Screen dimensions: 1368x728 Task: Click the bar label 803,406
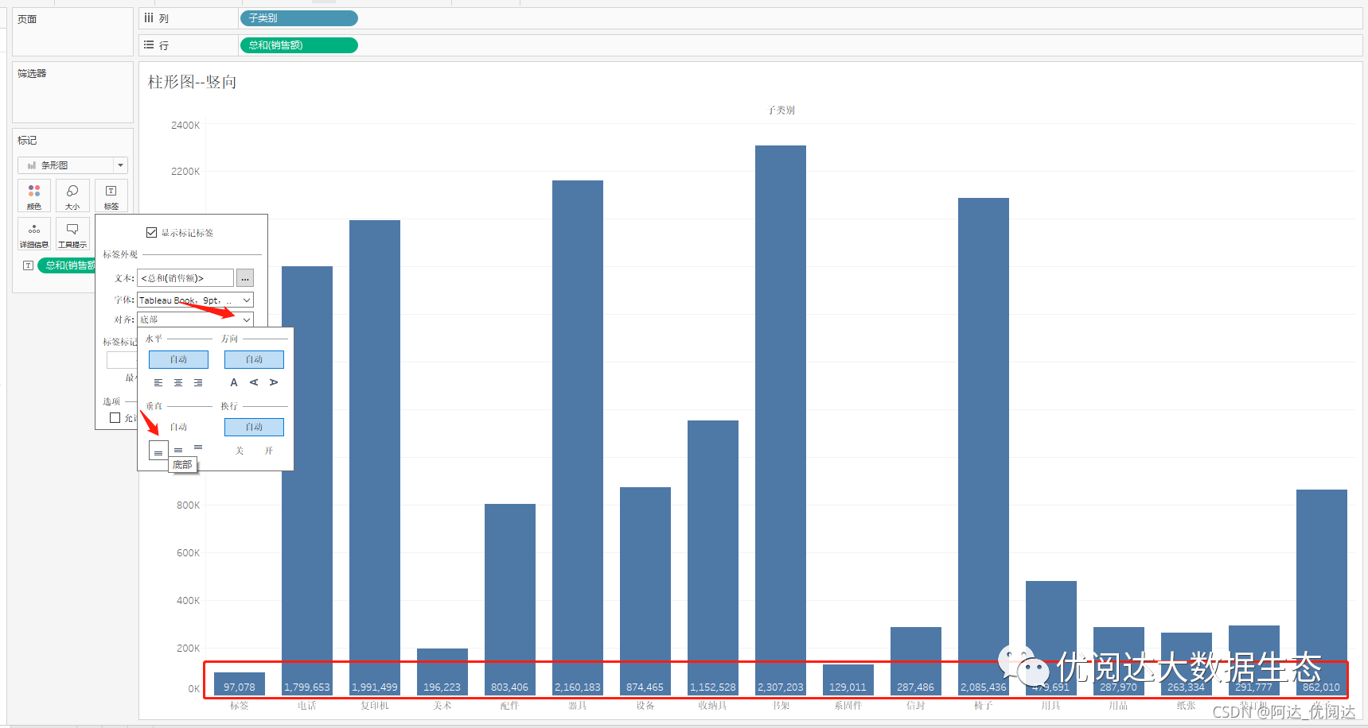509,687
